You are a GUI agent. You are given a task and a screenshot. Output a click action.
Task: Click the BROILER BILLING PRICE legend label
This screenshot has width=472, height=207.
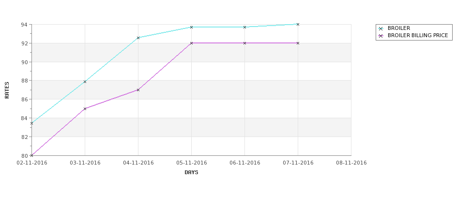pos(418,35)
